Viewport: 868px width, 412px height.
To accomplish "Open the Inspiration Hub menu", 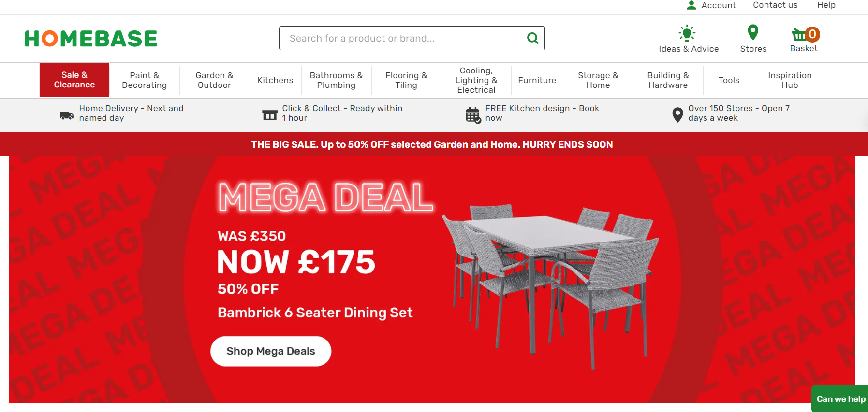I will (790, 80).
